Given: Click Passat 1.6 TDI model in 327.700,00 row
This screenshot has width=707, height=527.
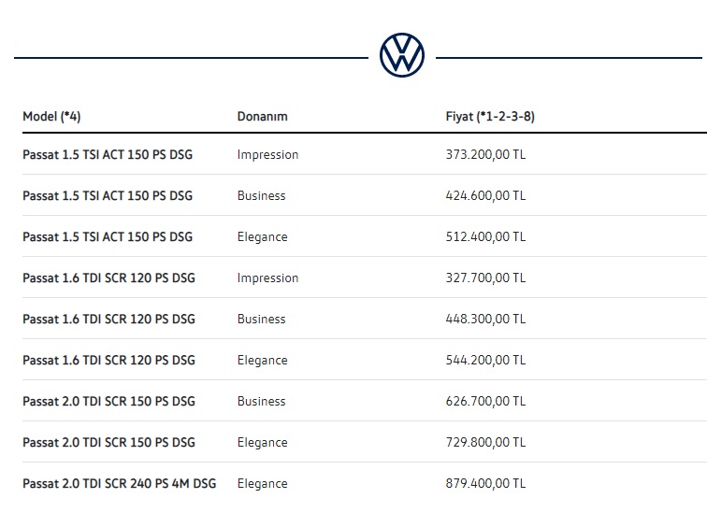Looking at the screenshot, I should pos(109,278).
